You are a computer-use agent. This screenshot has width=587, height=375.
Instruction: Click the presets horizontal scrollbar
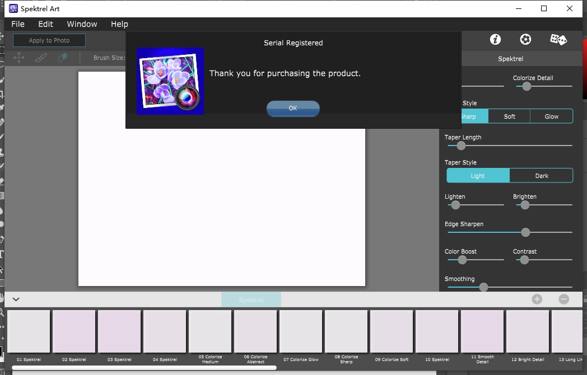[x=145, y=368]
